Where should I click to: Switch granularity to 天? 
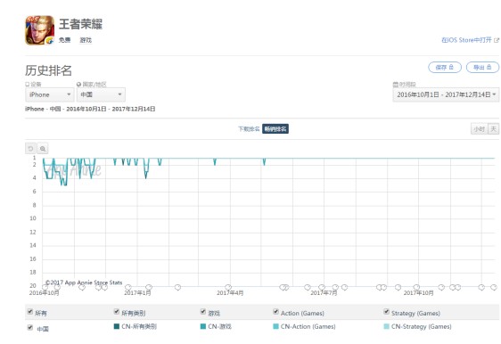pyautogui.click(x=494, y=129)
